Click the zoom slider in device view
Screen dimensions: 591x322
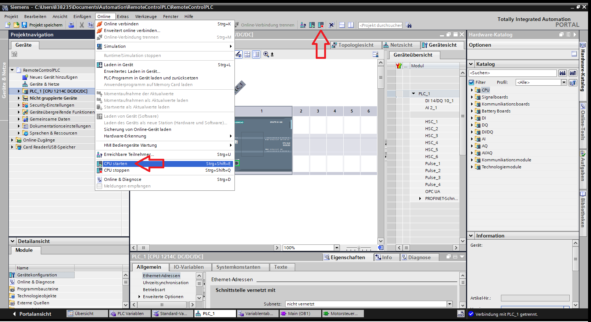click(359, 248)
